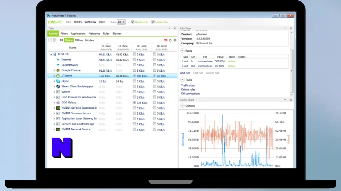Click the Host Process for Windows icon
The image size is (341, 191).
point(58,97)
